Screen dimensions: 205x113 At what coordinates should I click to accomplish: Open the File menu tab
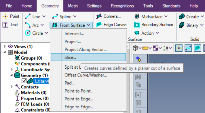pyautogui.click(x=9, y=6)
